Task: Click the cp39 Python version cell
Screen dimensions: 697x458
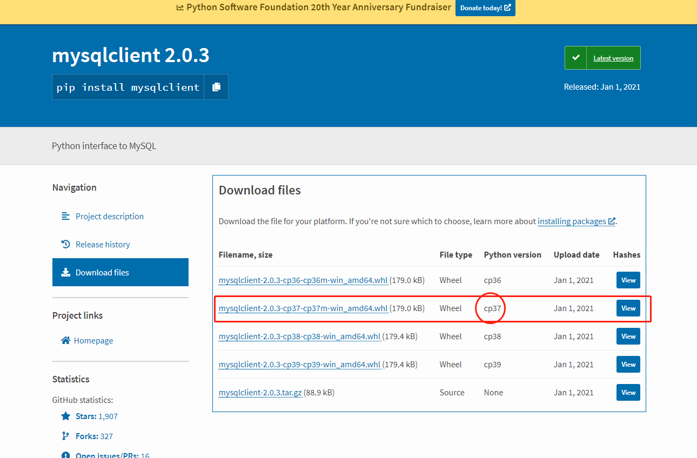Action: point(492,364)
